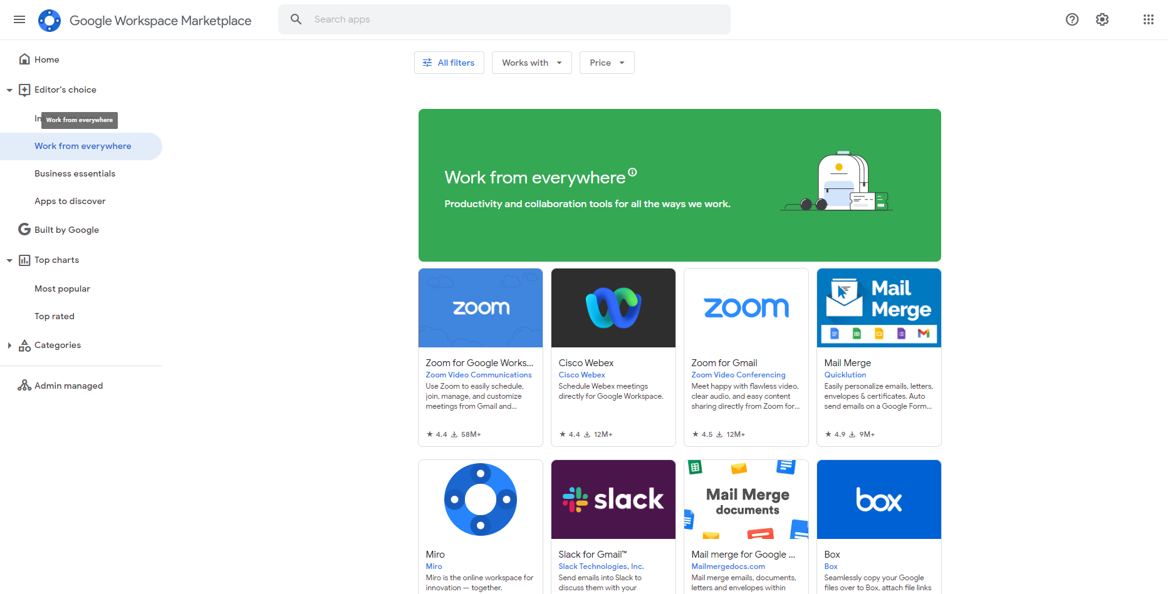Open Mailmergedocs.com developer link
Image resolution: width=1168 pixels, height=594 pixels.
pos(728,566)
